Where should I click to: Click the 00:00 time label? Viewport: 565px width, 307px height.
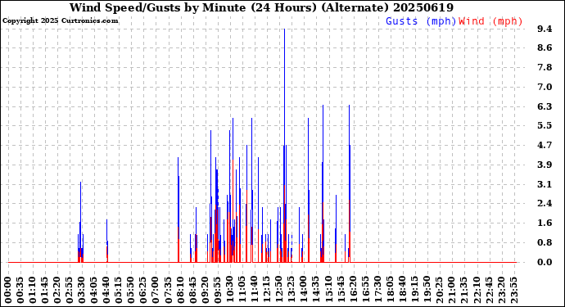pyautogui.click(x=8, y=291)
